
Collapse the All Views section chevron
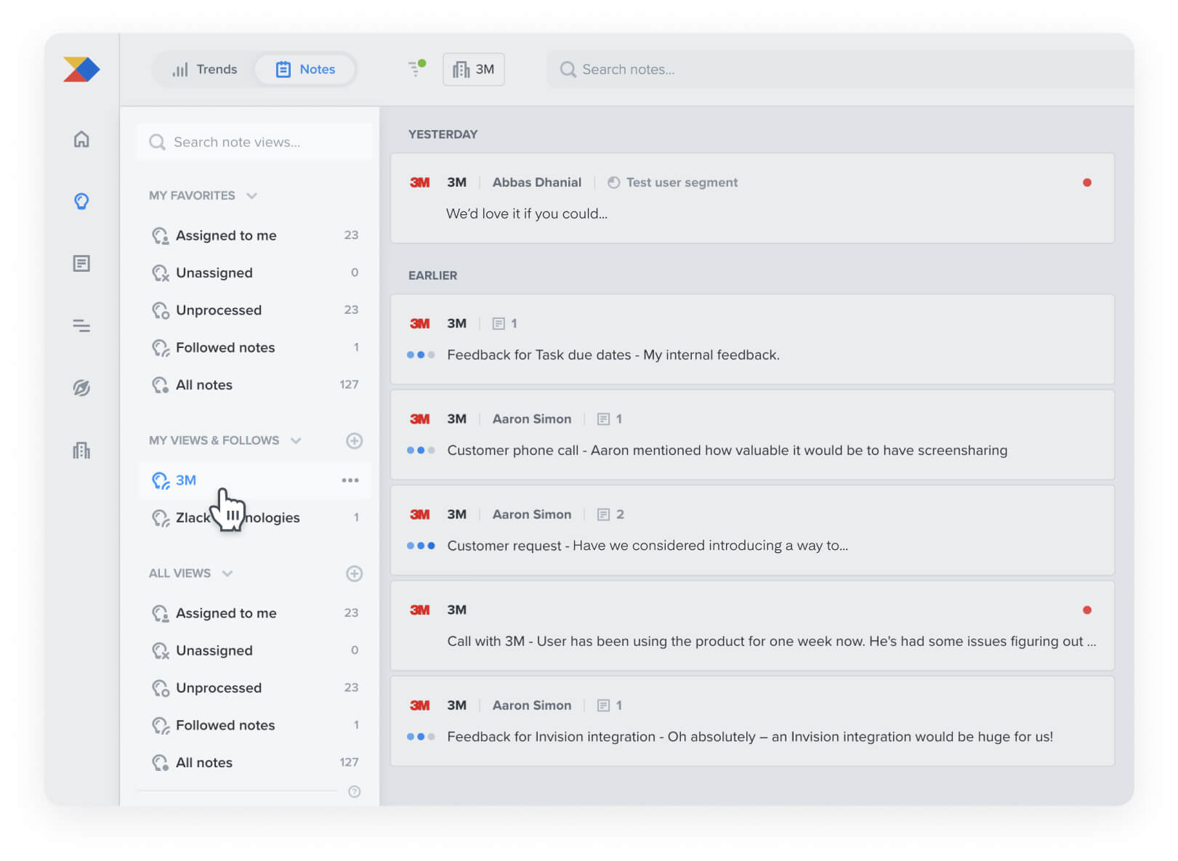(227, 573)
